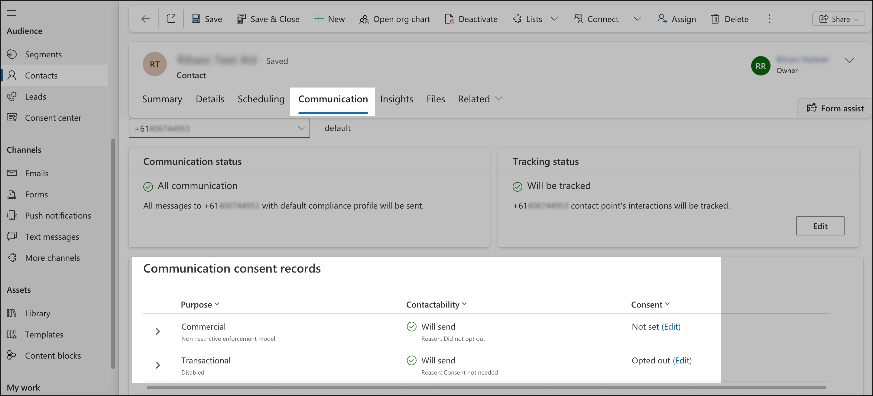Toggle the hamburger navigation menu
The height and width of the screenshot is (396, 873).
tap(11, 13)
